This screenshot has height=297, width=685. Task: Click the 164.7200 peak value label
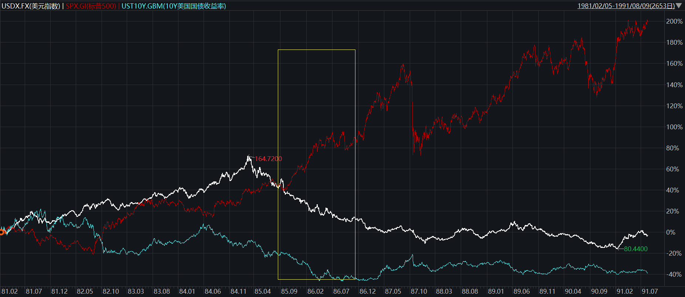[268, 159]
